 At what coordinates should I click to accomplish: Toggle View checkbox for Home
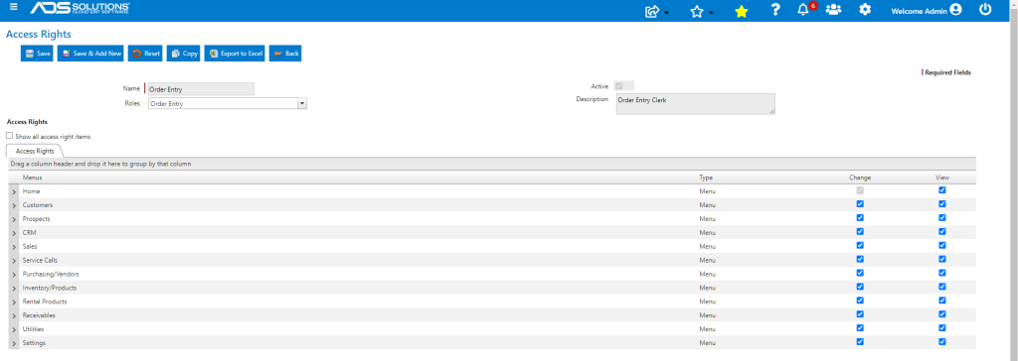coord(942,189)
